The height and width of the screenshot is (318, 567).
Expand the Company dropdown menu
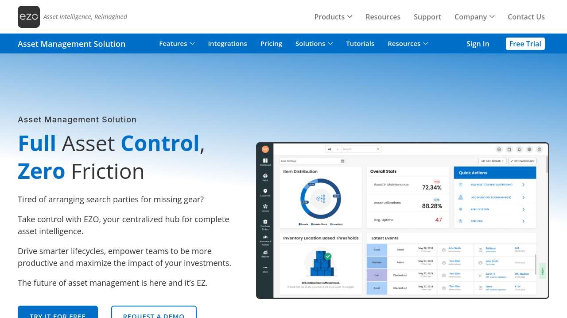(x=474, y=17)
